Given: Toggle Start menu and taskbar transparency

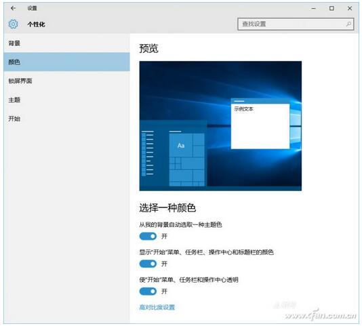Looking at the screenshot, I should (x=148, y=291).
